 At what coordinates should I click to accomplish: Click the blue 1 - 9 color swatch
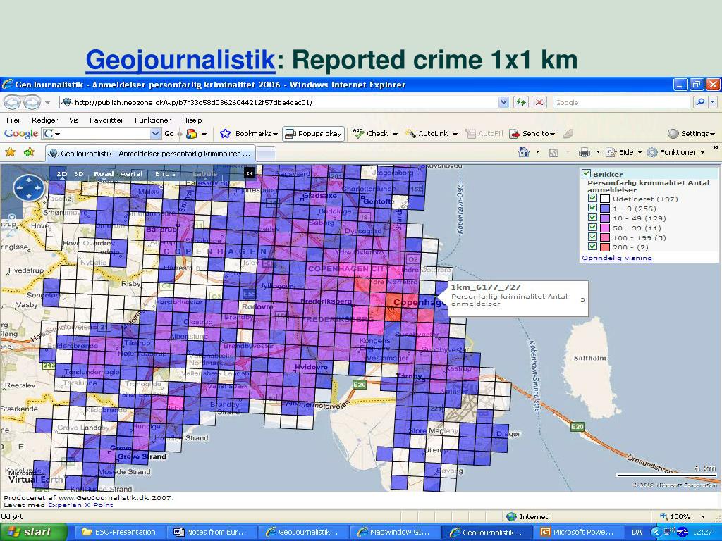click(605, 209)
